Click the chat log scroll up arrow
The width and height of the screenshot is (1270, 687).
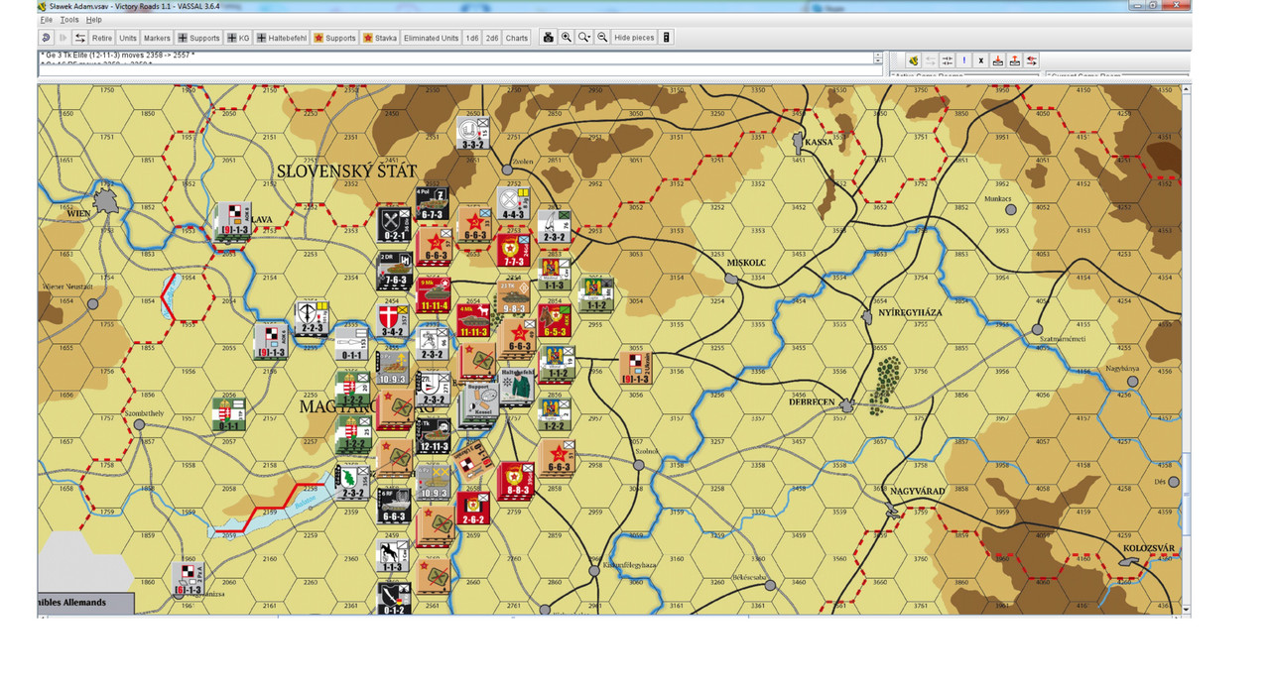(877, 56)
